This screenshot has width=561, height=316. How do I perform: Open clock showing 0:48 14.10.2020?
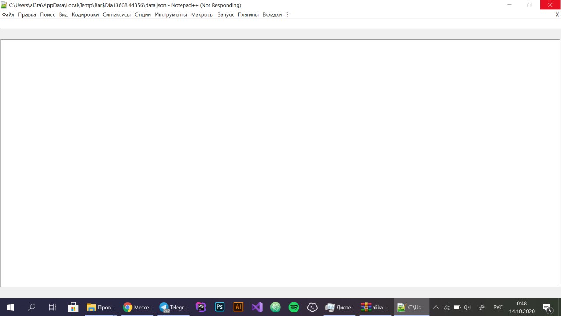(522, 307)
